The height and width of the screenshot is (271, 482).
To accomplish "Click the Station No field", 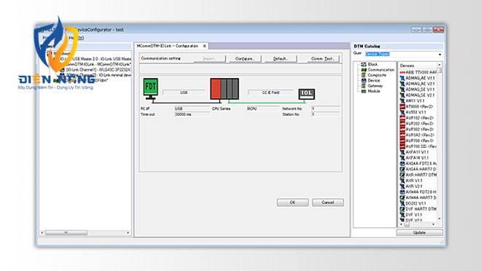I will (326, 114).
